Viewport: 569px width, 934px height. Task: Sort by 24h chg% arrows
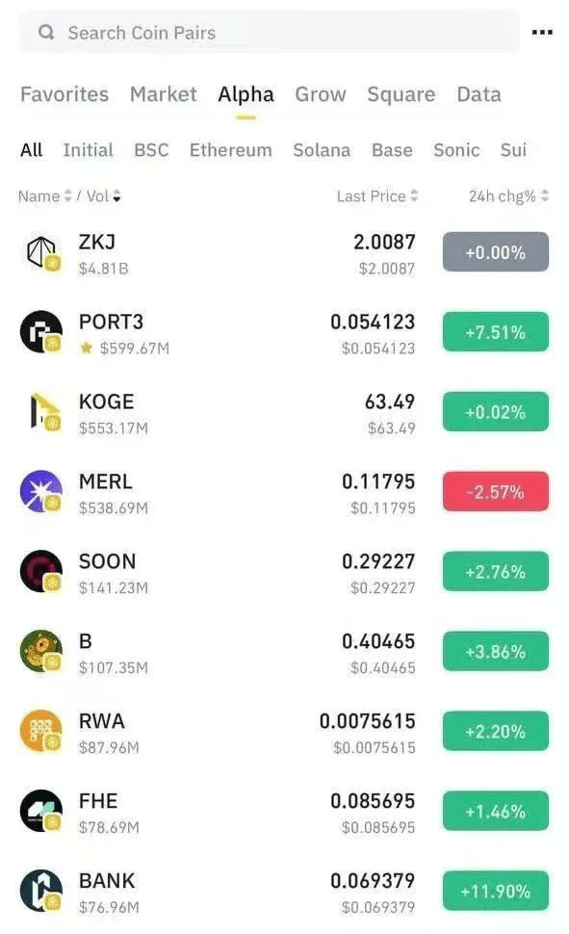(x=545, y=196)
